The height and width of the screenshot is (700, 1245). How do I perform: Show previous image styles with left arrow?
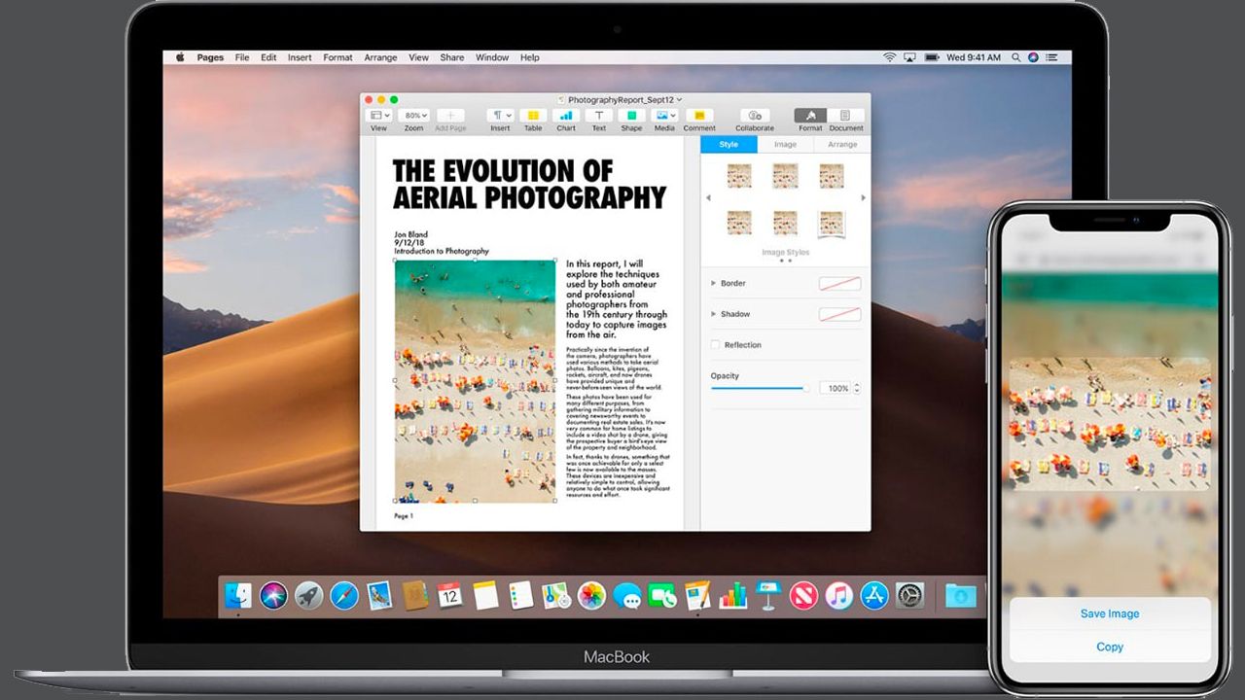pyautogui.click(x=708, y=198)
